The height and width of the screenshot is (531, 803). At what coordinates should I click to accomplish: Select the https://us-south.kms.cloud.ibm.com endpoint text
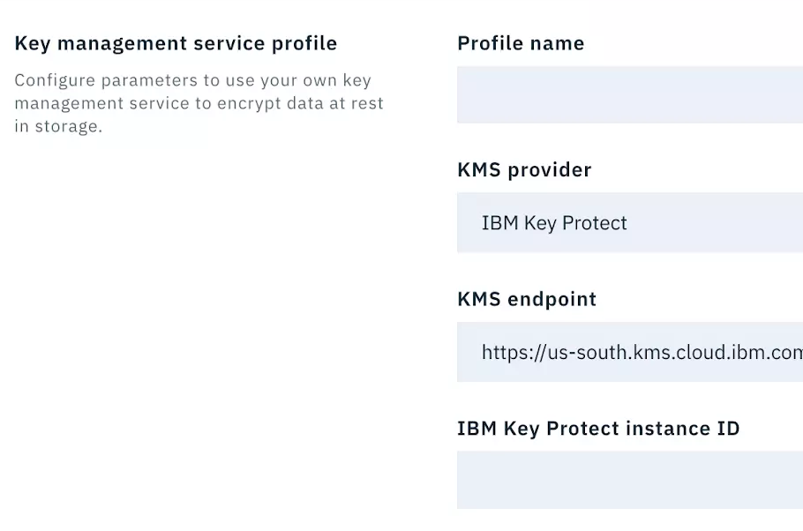[x=642, y=352]
